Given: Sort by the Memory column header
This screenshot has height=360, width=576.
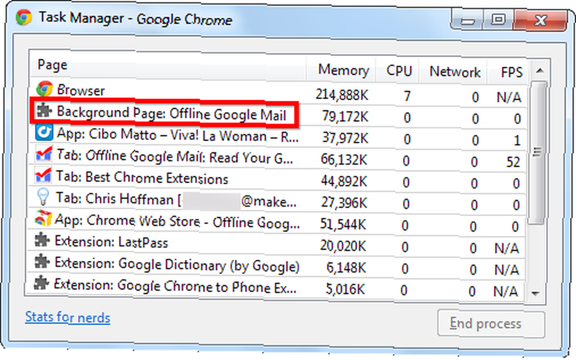Looking at the screenshot, I should tap(340, 69).
